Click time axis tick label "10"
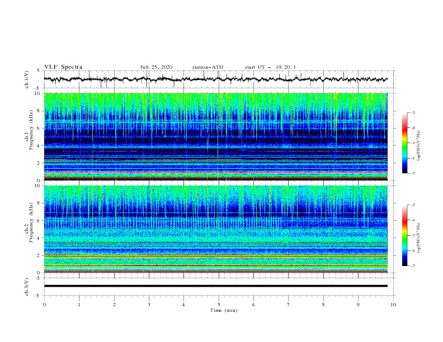 coord(393,305)
